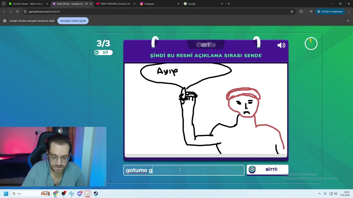Open the taskbar clock and date

coord(345,194)
